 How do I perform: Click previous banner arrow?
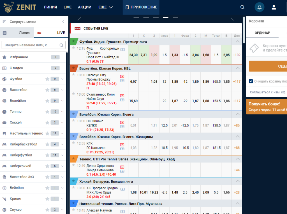(79, 19)
